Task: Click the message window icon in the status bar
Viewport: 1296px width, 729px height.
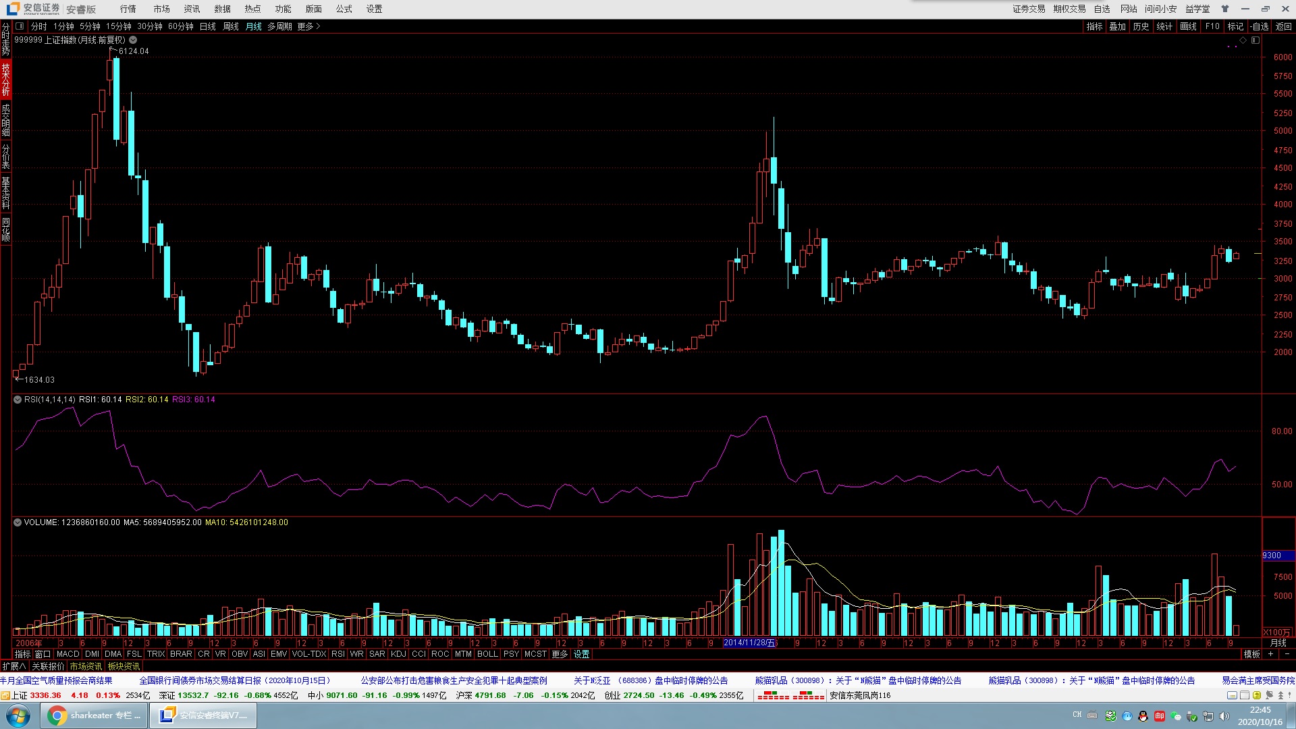Action: pyautogui.click(x=1232, y=695)
